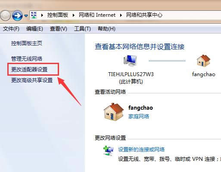Open the 查看(V) menu

pyautogui.click(x=59, y=29)
